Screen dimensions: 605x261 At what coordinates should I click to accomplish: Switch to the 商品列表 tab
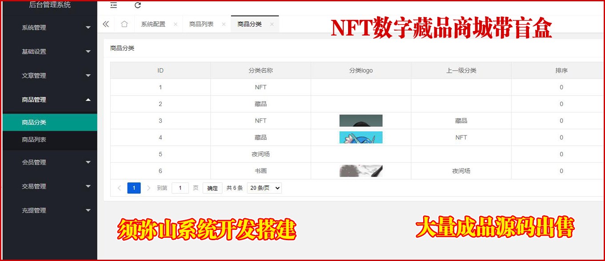(x=201, y=24)
